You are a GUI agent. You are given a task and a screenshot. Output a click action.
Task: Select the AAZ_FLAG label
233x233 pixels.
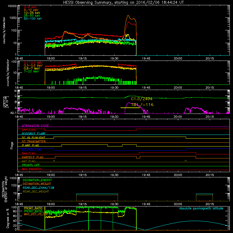point(29,161)
